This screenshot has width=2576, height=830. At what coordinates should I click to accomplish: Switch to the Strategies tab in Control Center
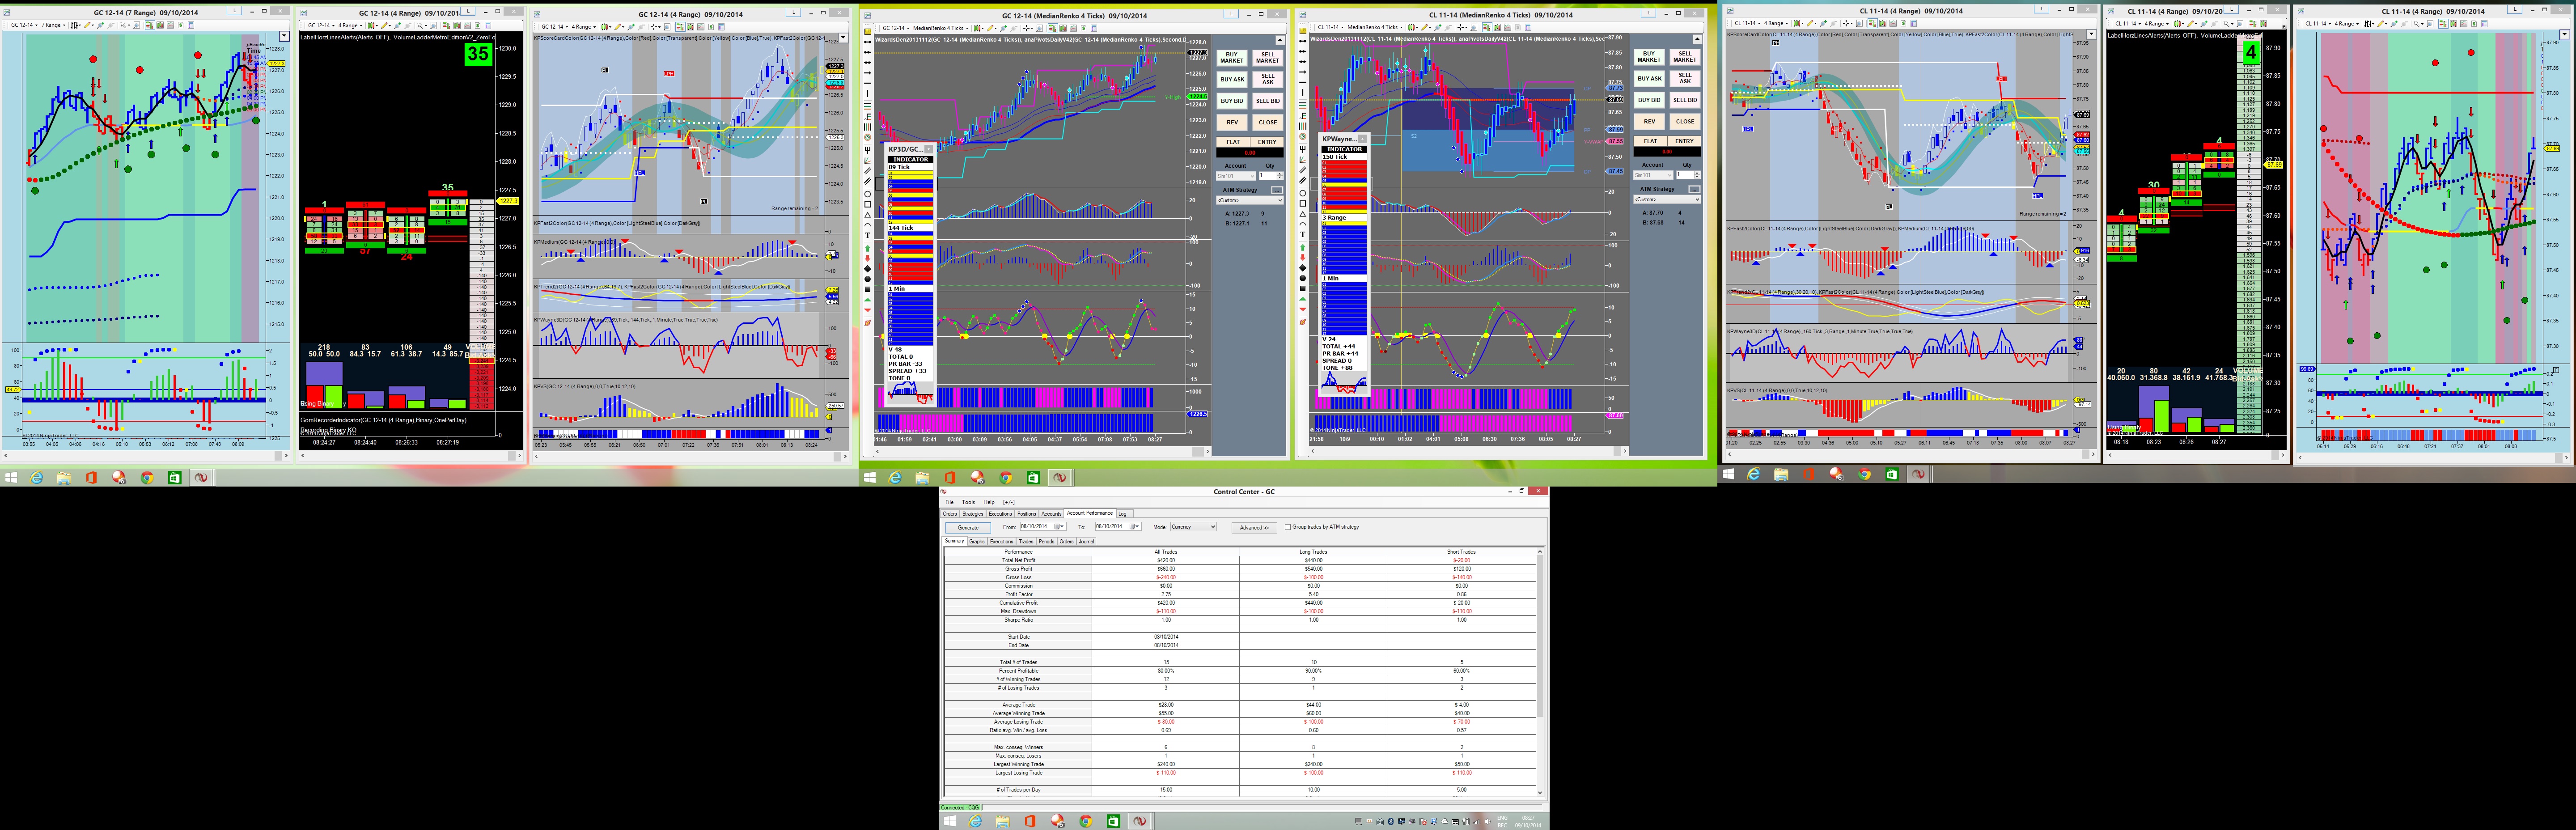pos(973,514)
